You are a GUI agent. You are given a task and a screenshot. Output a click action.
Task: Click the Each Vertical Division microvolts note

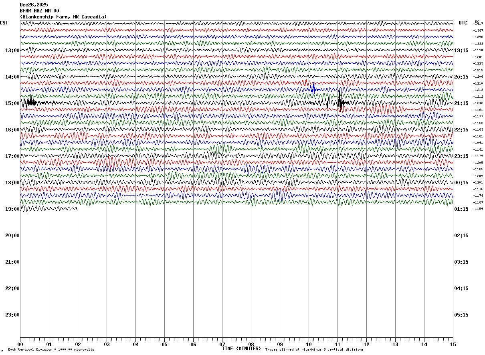51,350
